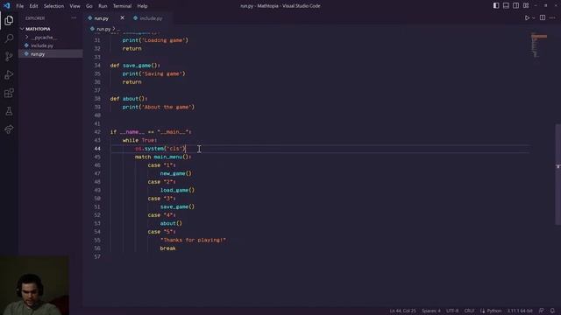Image resolution: width=561 pixels, height=315 pixels.
Task: Open the Run menu
Action: (x=103, y=6)
